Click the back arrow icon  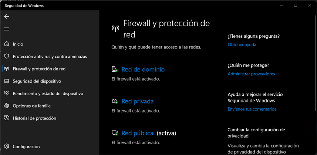(x=7, y=17)
